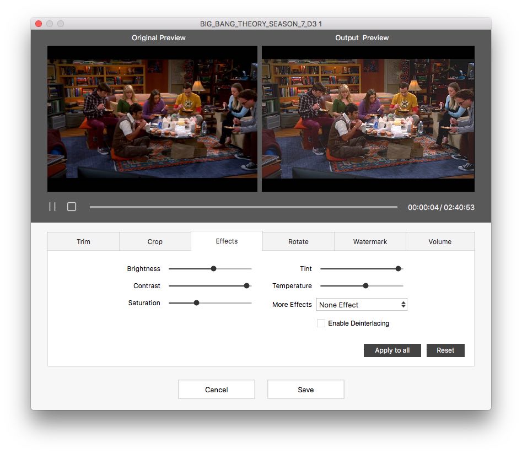Click the window title BIG_BANG_THEORY_SEASON_7_D3 1
The width and height of the screenshot is (522, 454).
tap(261, 24)
